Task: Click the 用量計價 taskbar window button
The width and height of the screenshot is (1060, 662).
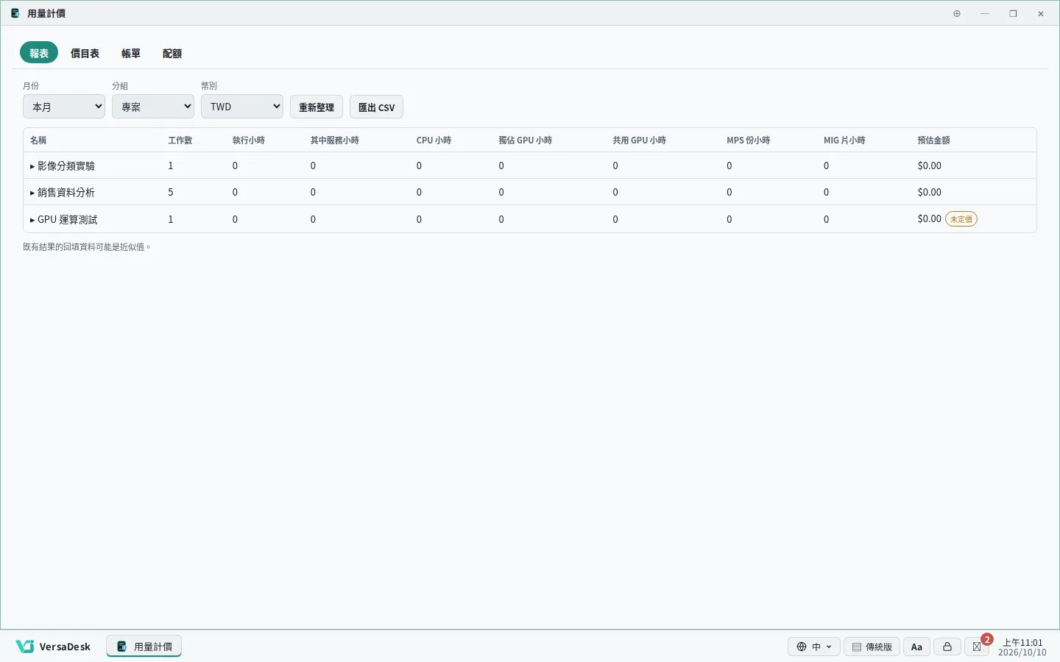Action: point(144,647)
